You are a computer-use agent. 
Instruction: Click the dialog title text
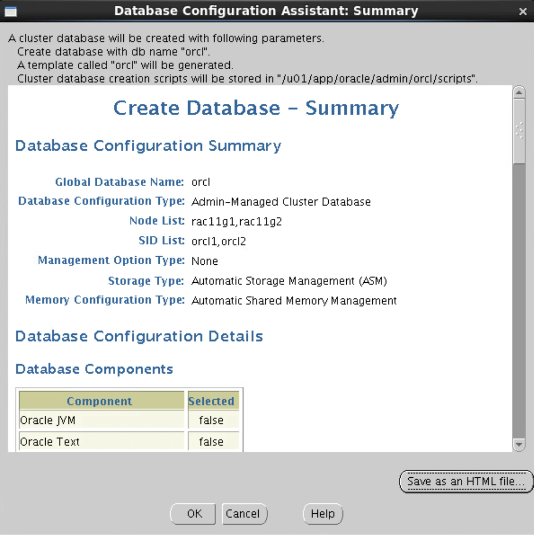pyautogui.click(x=266, y=11)
